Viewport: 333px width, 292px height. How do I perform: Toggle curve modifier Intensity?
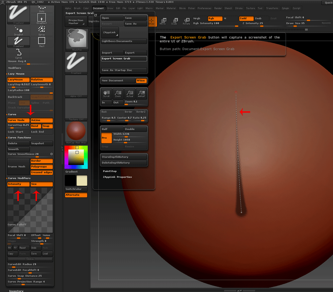pyautogui.click(x=18, y=184)
